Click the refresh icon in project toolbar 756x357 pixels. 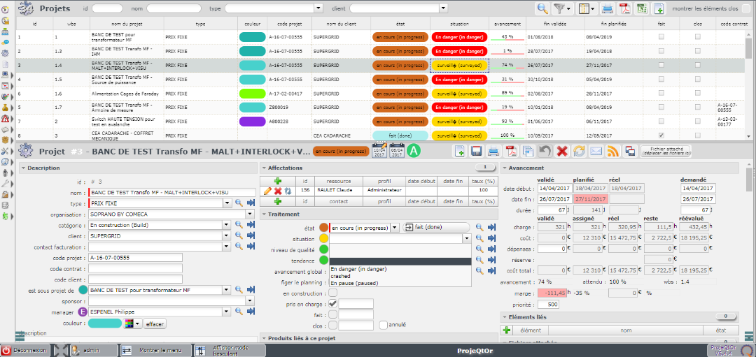[579, 151]
